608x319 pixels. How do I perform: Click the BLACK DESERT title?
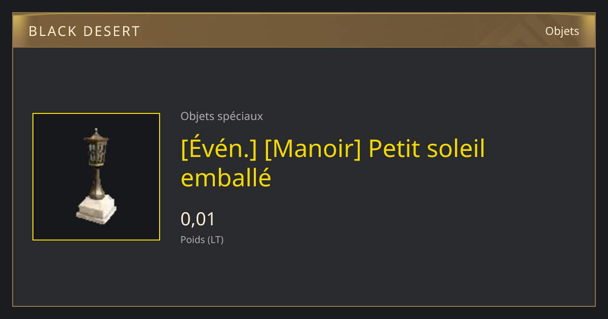tap(84, 31)
